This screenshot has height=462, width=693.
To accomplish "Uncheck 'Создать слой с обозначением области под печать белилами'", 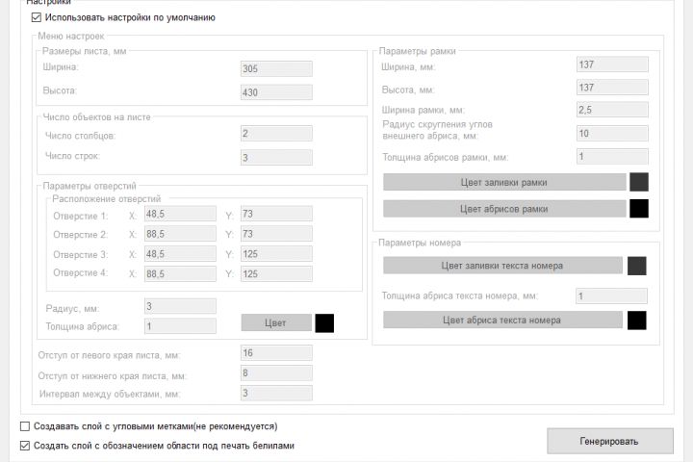I will click(25, 446).
